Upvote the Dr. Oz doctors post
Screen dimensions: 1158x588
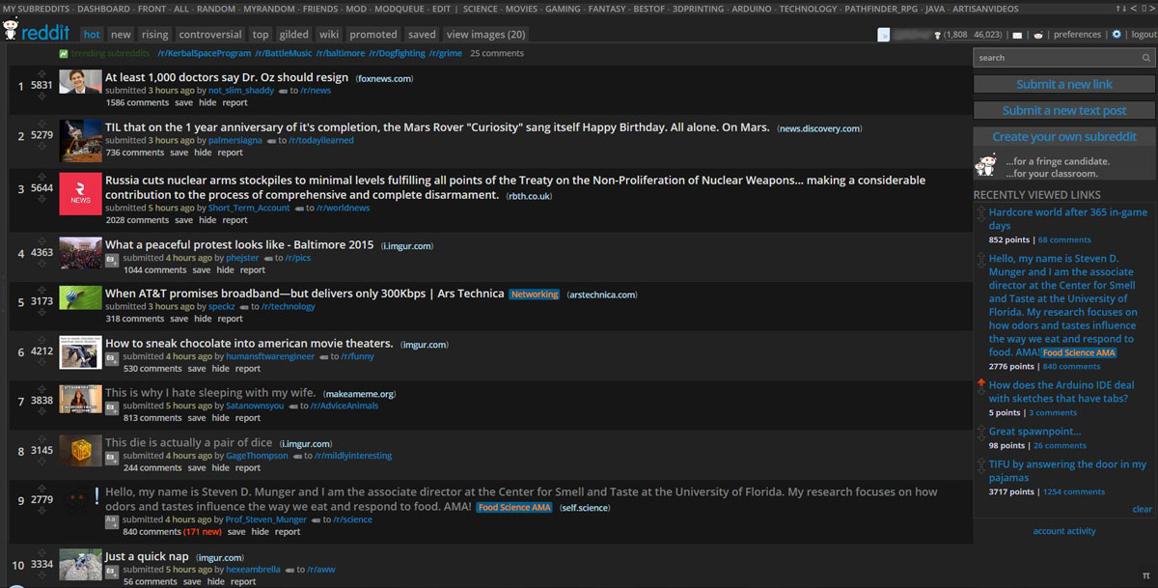pyautogui.click(x=41, y=73)
